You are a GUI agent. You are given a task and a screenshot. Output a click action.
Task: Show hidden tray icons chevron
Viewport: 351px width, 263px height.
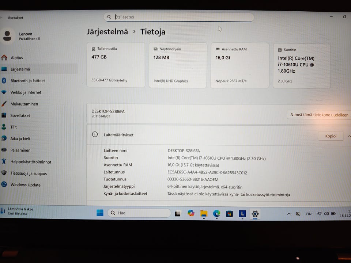tap(289, 214)
